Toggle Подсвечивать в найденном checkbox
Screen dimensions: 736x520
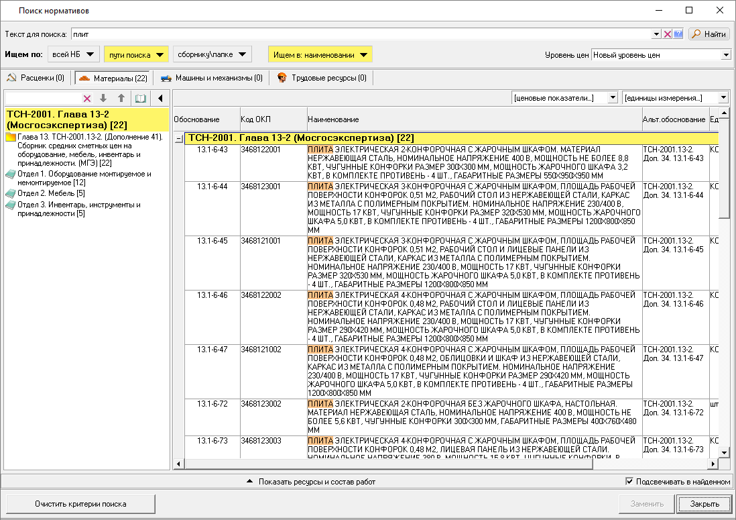pyautogui.click(x=629, y=481)
